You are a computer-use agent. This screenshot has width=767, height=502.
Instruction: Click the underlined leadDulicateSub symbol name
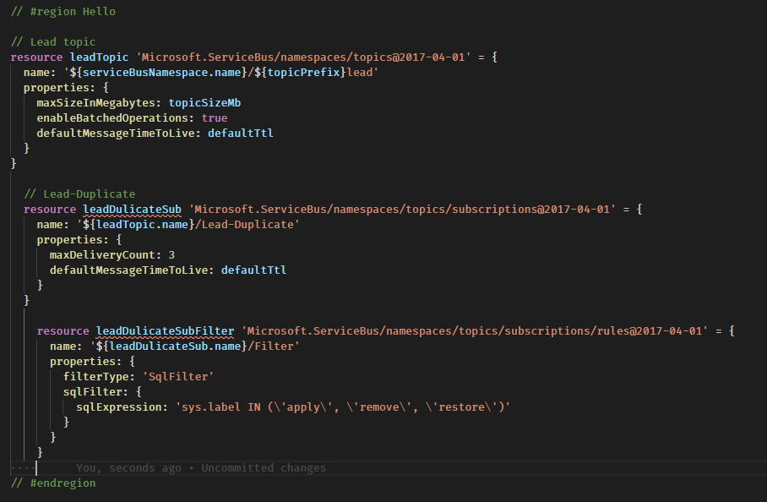(132, 209)
